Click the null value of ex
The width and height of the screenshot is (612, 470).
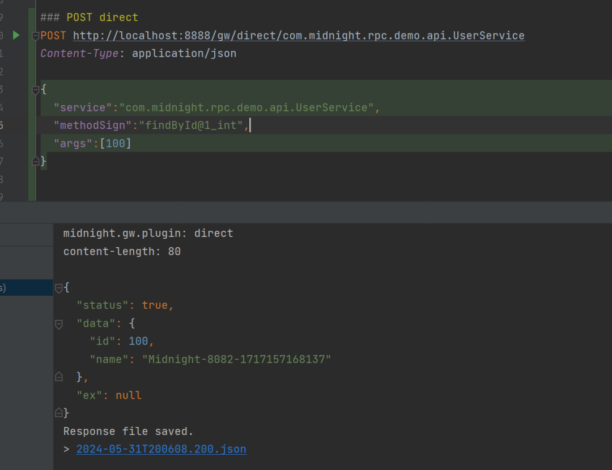(129, 395)
